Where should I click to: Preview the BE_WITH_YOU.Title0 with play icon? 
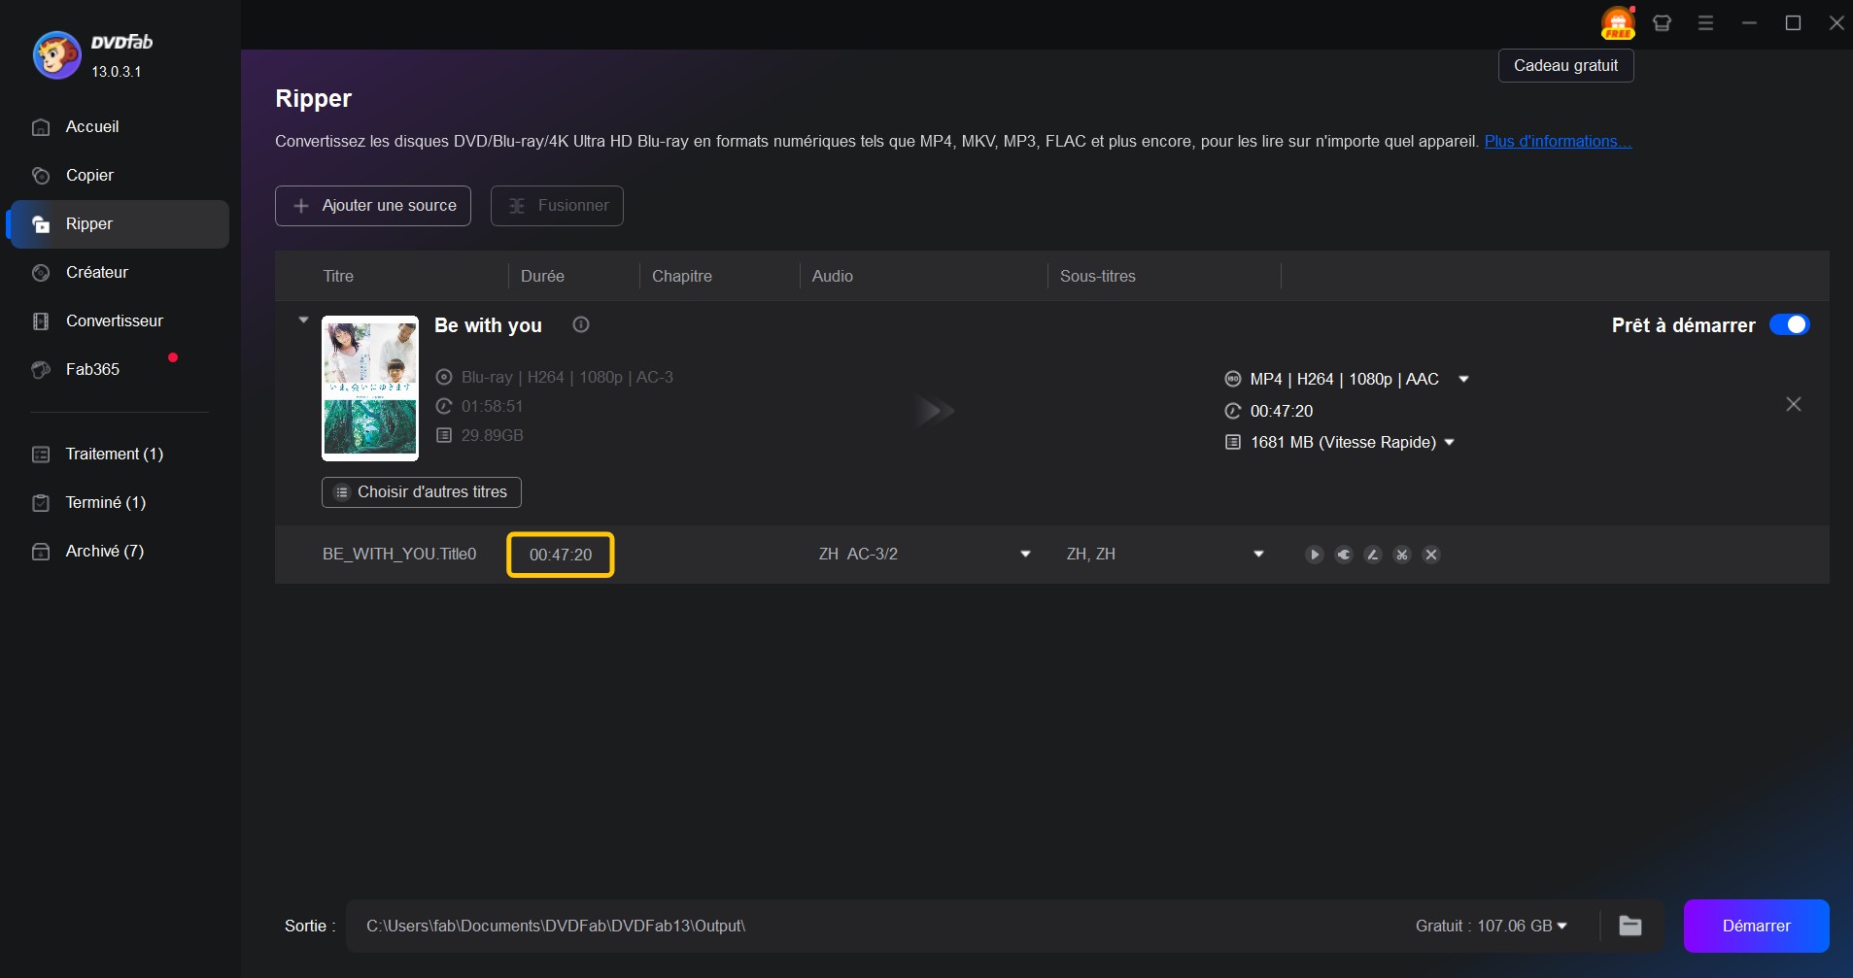tap(1314, 555)
